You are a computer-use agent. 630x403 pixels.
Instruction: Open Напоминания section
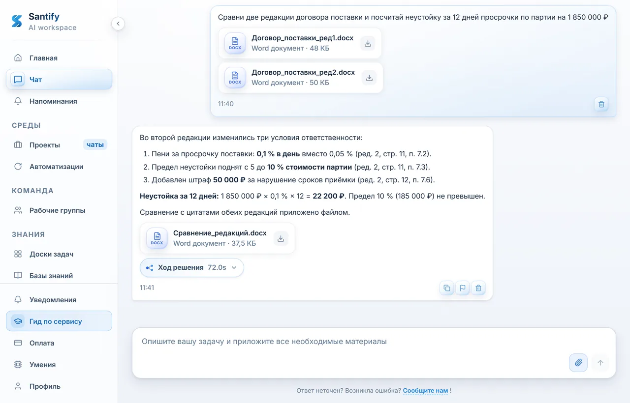tap(59, 101)
